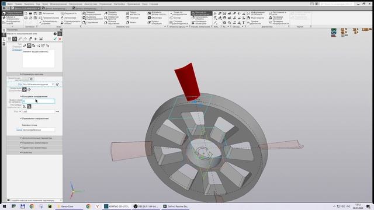The height and width of the screenshot is (210, 374).
Task: Select Расстояние и угол measurement
Action: [x=277, y=13]
